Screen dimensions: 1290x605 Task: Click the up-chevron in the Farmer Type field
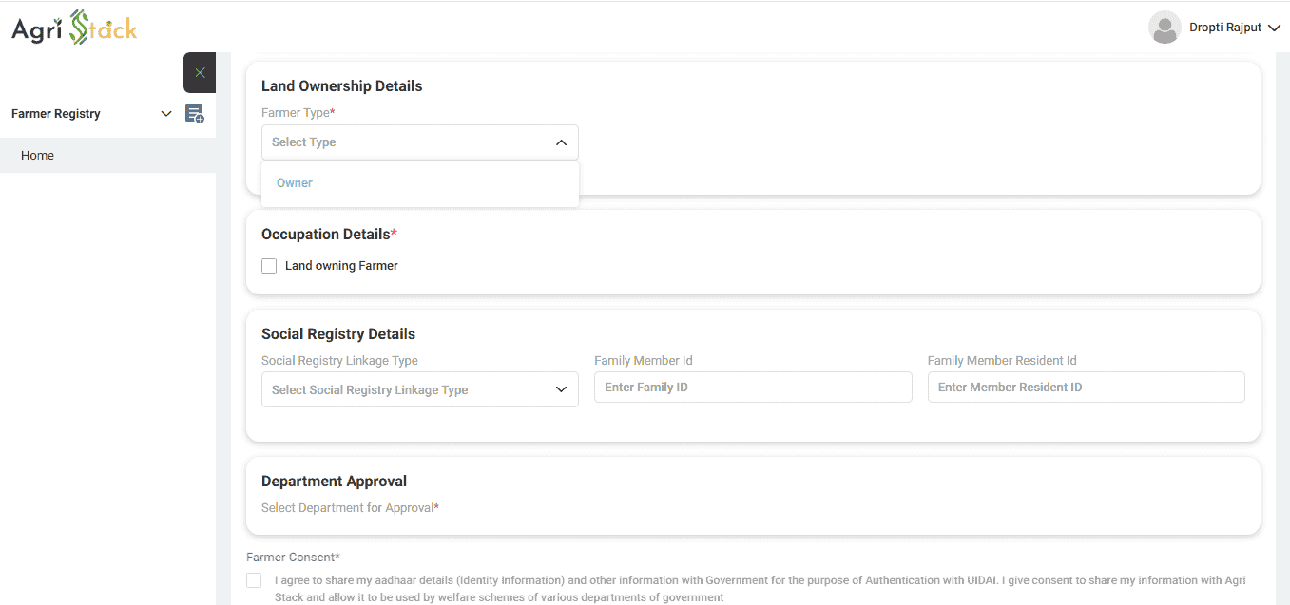coord(561,142)
